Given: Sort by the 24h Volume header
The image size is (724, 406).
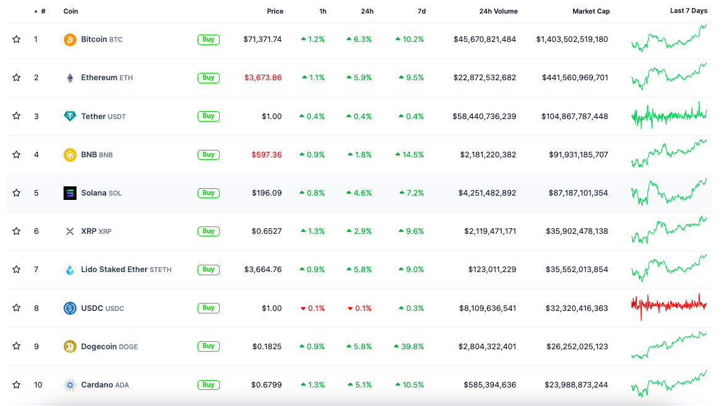Looking at the screenshot, I should click(498, 11).
